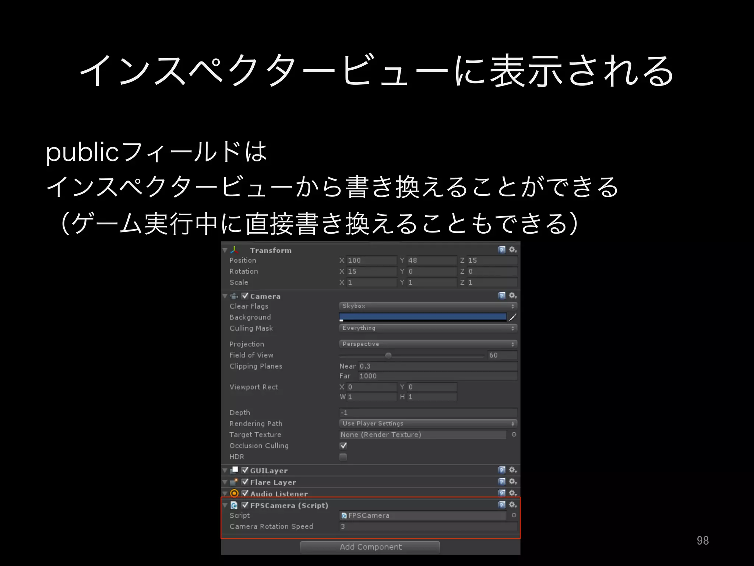This screenshot has width=754, height=566.
Task: Click Rotation X field with 15
Action: coord(372,271)
